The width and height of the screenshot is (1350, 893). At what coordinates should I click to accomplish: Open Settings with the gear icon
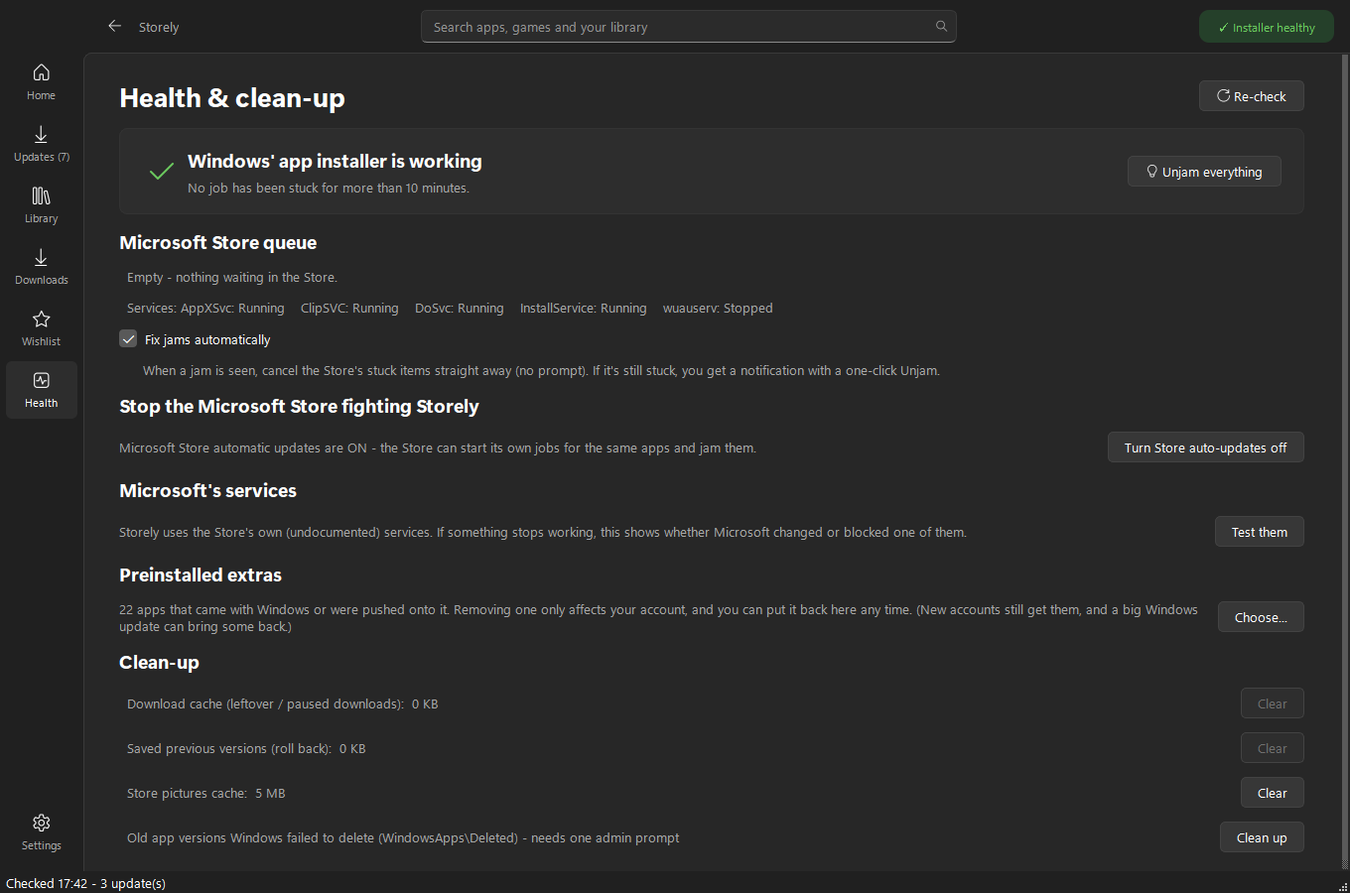point(42,832)
